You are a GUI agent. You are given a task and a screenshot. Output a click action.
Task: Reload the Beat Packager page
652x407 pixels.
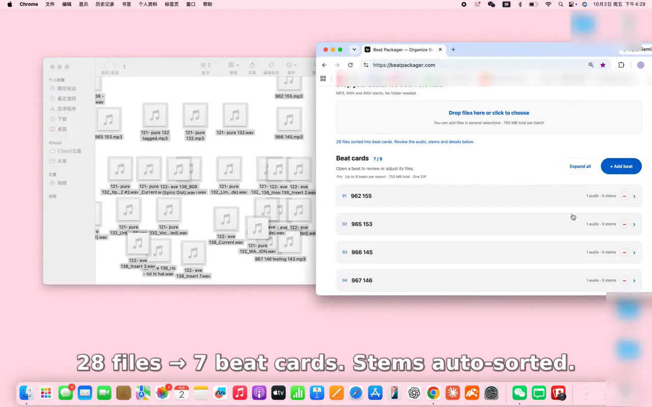click(x=350, y=65)
